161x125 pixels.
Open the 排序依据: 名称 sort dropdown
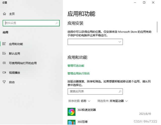79,101
